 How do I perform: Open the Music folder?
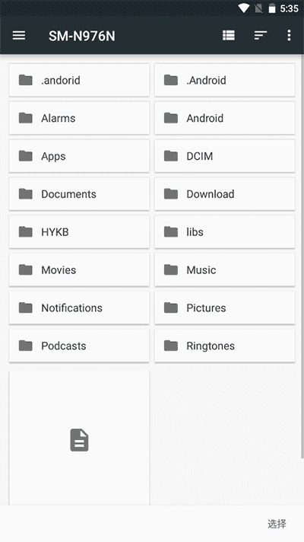[225, 270]
